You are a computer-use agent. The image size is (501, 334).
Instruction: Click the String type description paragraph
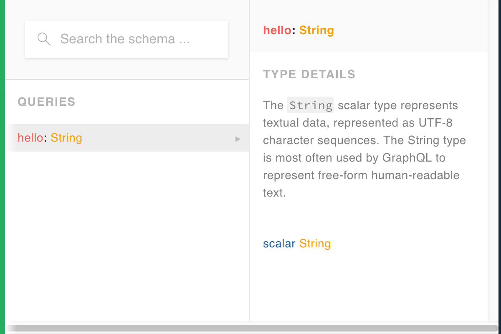point(362,149)
